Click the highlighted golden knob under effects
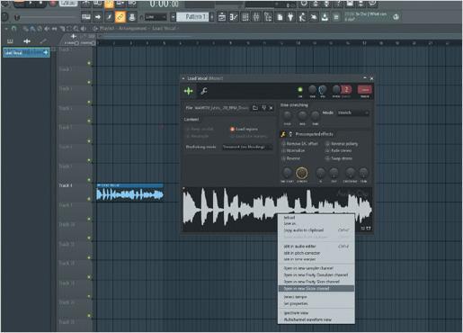 tap(302, 173)
